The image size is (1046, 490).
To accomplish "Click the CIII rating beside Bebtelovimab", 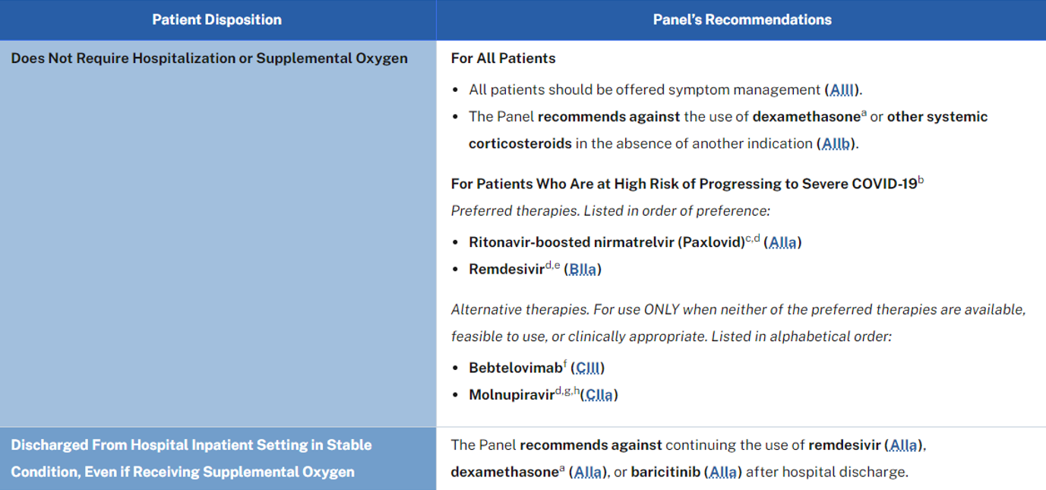I will pyautogui.click(x=588, y=368).
